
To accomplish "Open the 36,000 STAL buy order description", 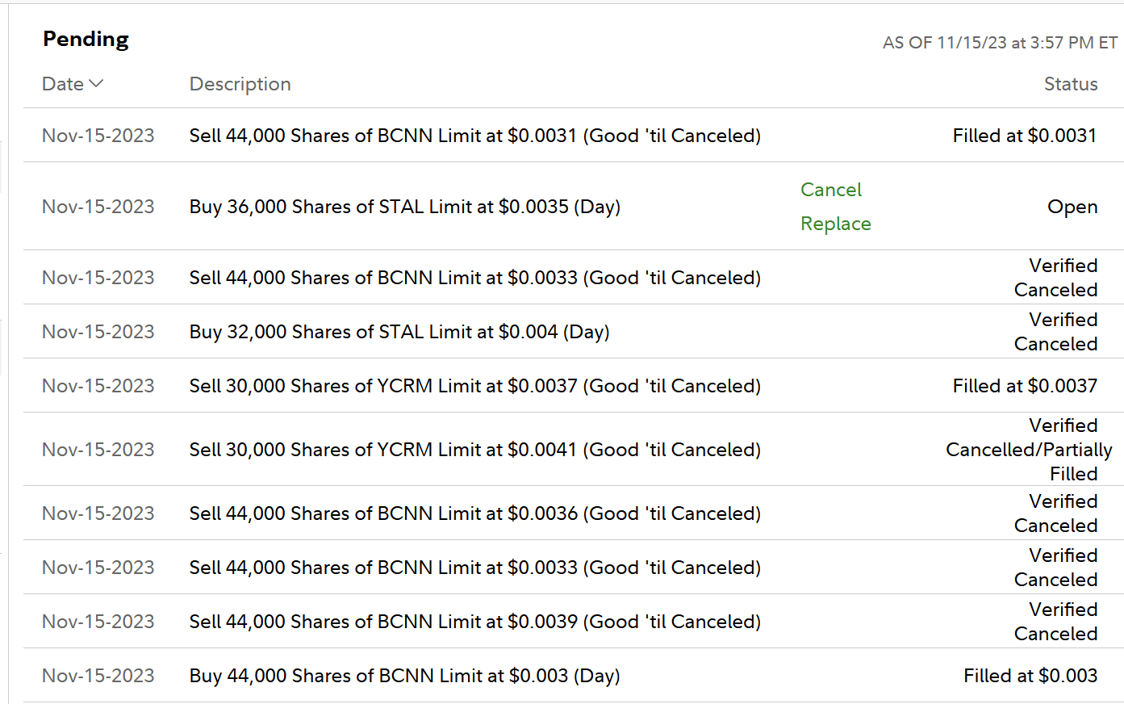I will [x=404, y=207].
